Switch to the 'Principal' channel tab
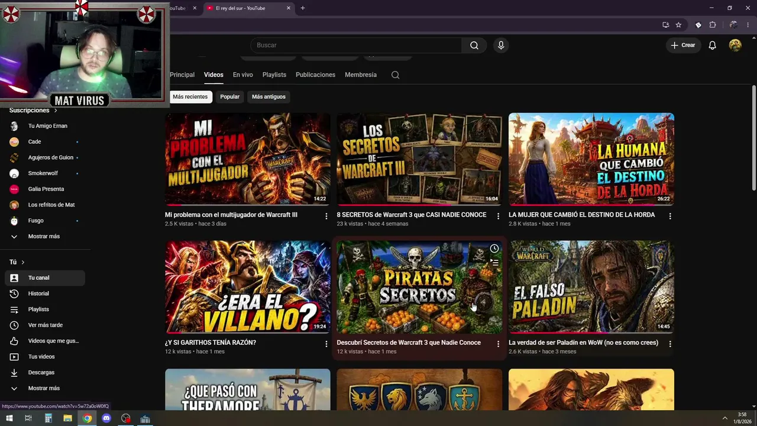This screenshot has width=757, height=426. [182, 75]
